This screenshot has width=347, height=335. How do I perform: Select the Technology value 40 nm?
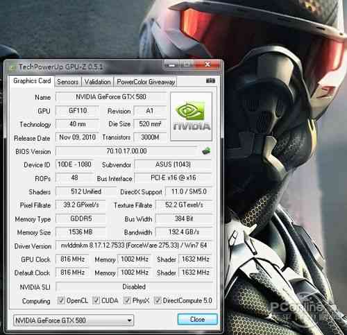[x=78, y=124]
